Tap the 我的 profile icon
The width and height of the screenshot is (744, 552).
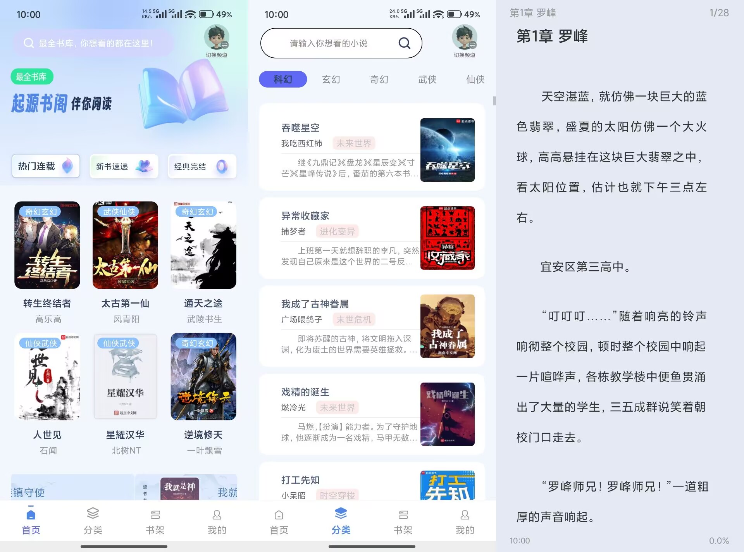[x=464, y=516]
